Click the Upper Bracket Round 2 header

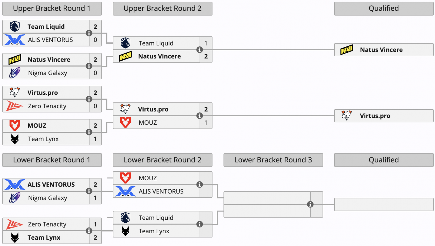(x=163, y=9)
